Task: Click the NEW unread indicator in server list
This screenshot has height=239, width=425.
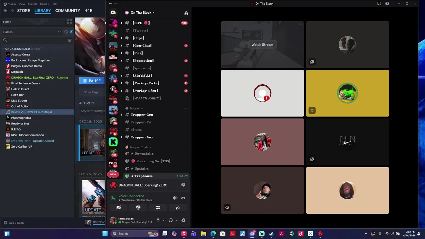Action: pos(113,174)
